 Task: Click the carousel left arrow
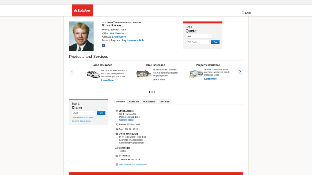pos(72,72)
